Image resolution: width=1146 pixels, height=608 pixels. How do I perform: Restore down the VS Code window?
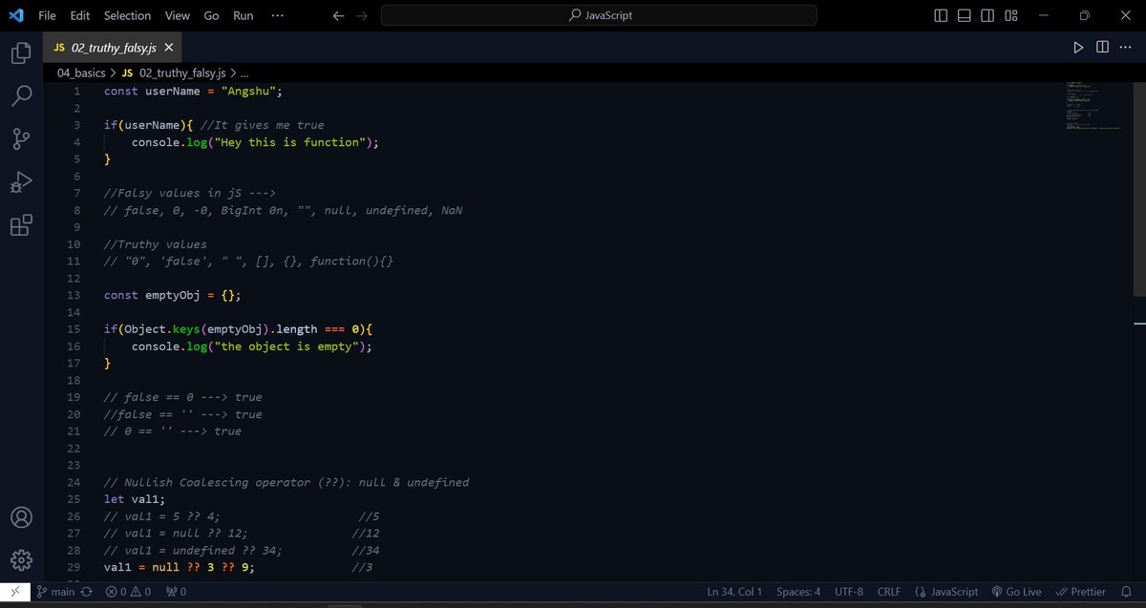1085,15
